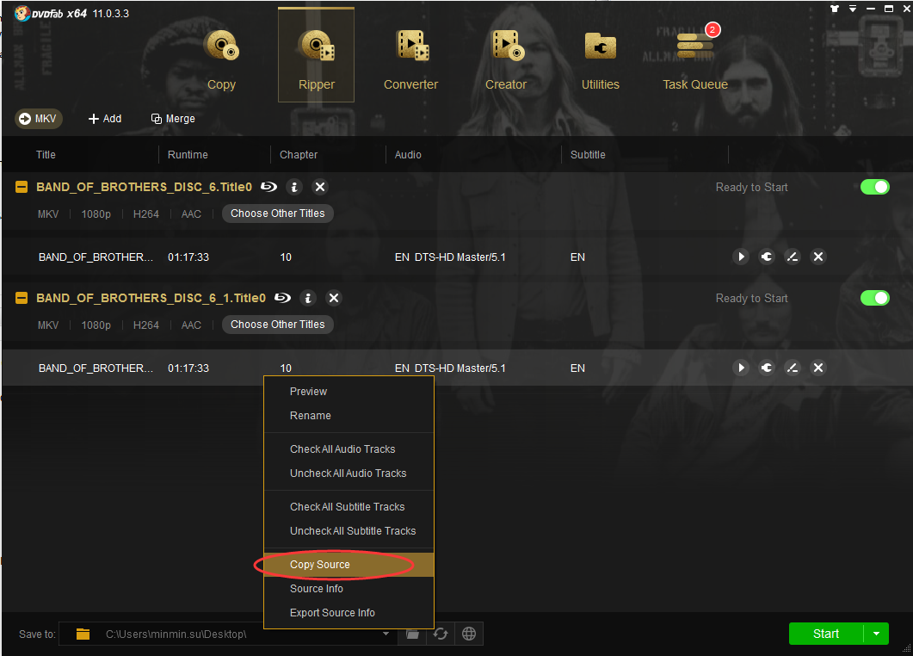
Task: Select Export Source Info
Action: [x=349, y=612]
